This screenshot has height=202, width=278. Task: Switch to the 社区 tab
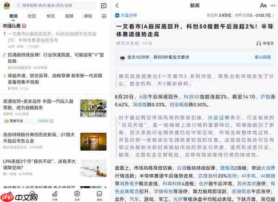pyautogui.click(x=32, y=16)
